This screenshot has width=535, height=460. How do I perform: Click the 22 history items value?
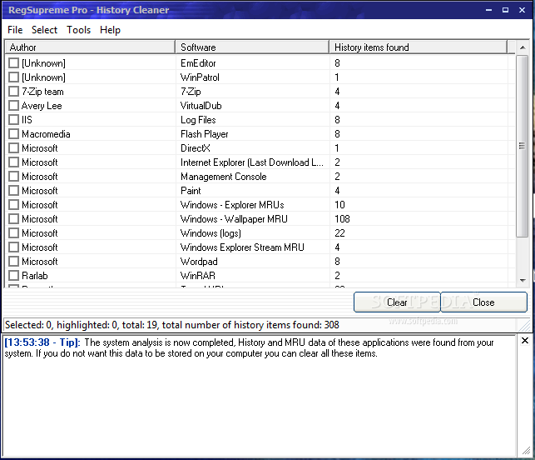(339, 233)
